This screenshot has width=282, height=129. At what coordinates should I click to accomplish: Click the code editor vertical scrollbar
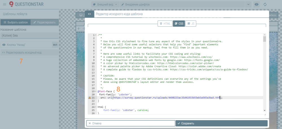click(265, 39)
